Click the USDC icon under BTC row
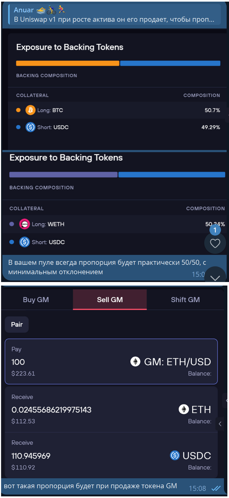 click(x=30, y=127)
